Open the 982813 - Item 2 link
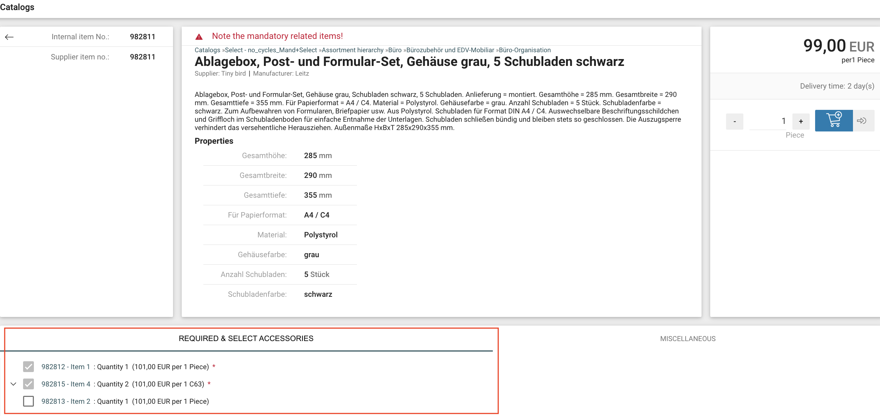This screenshot has height=416, width=880. tap(66, 401)
